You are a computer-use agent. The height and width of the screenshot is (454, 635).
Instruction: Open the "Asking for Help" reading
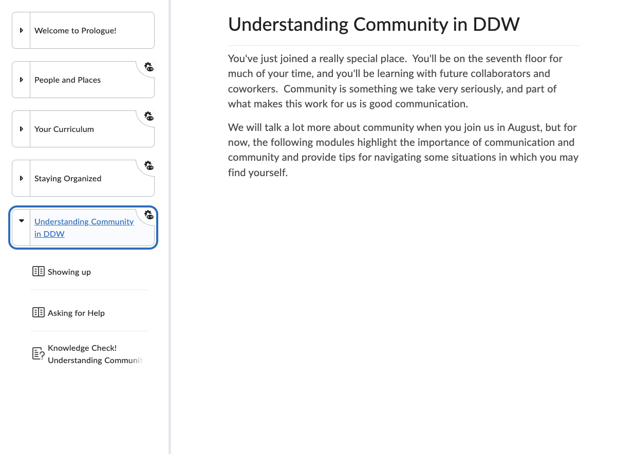click(76, 312)
